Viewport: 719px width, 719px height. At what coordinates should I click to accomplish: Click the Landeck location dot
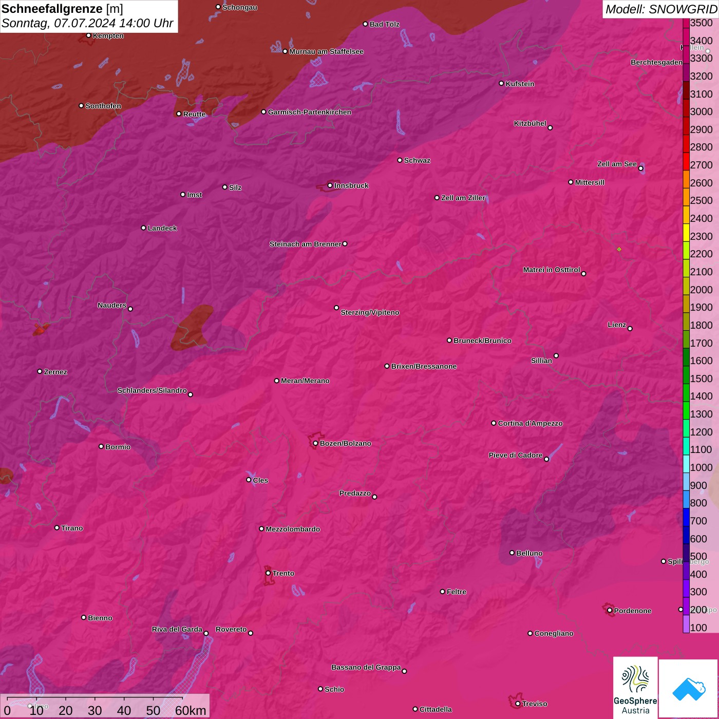[x=143, y=228]
